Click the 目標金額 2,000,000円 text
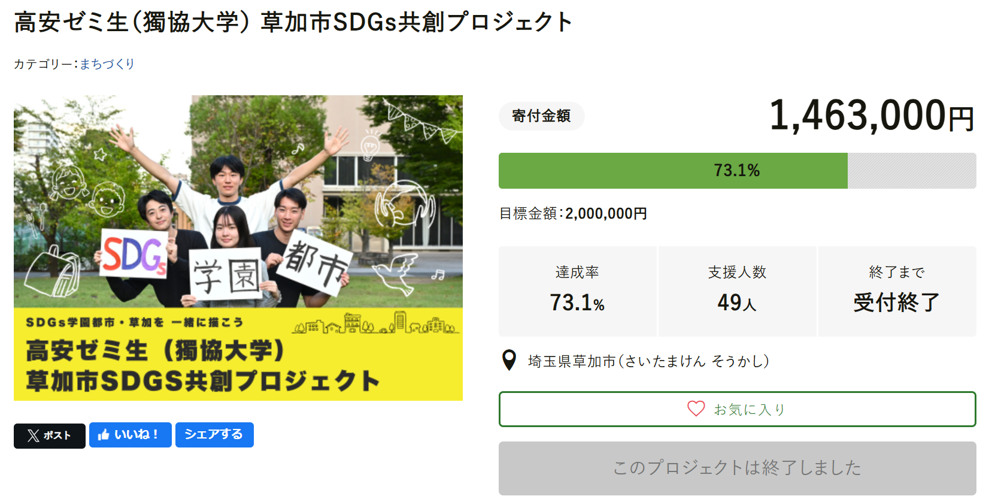The width and height of the screenshot is (998, 502). tap(573, 213)
